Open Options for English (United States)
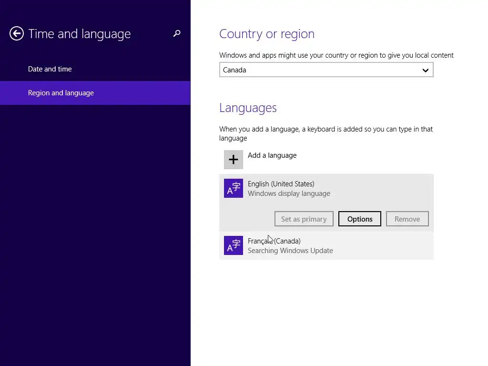Image resolution: width=488 pixels, height=366 pixels. click(360, 219)
